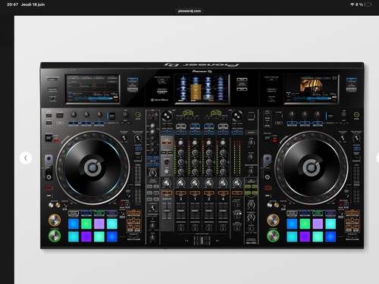Tap the channel 3 fader

click(181, 211)
